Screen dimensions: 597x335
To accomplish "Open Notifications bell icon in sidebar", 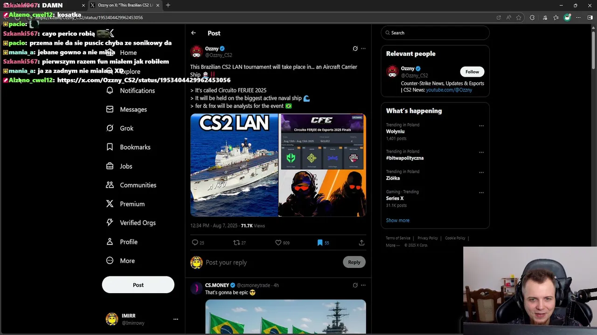I will tap(110, 90).
